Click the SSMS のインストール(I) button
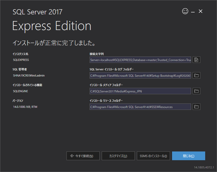The width and height of the screenshot is (217, 172). point(153,156)
